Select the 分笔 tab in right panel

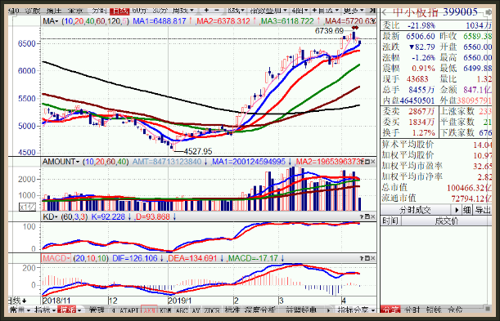coord(390,310)
